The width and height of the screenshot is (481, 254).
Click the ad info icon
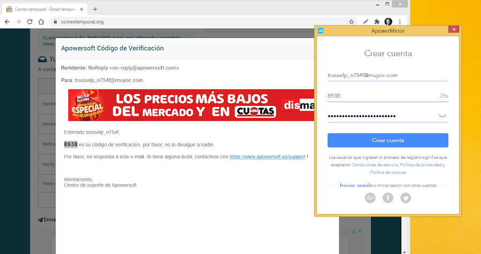pos(354,232)
